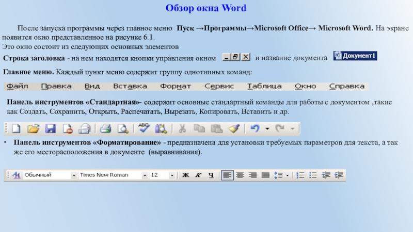This screenshot has width=413, height=232.
Task: Toggle Center alignment
Action: [x=240, y=175]
